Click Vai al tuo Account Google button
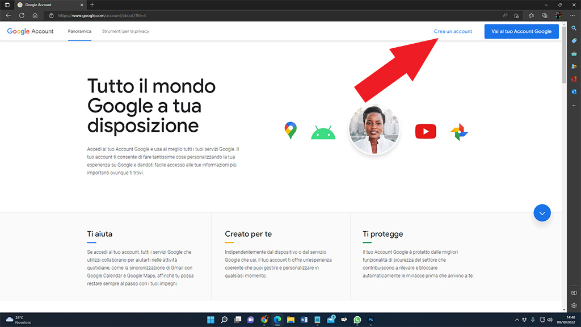581x327 pixels. [521, 32]
